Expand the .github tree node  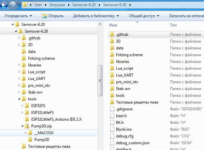pyautogui.click(x=19, y=38)
